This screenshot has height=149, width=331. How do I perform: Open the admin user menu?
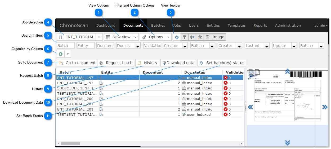coord(321,25)
